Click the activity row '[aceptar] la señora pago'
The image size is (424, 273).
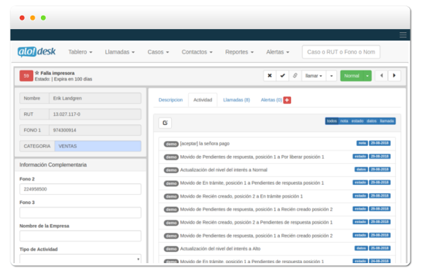[277, 144]
